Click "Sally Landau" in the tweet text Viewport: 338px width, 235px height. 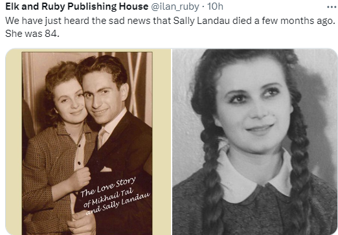(x=201, y=21)
